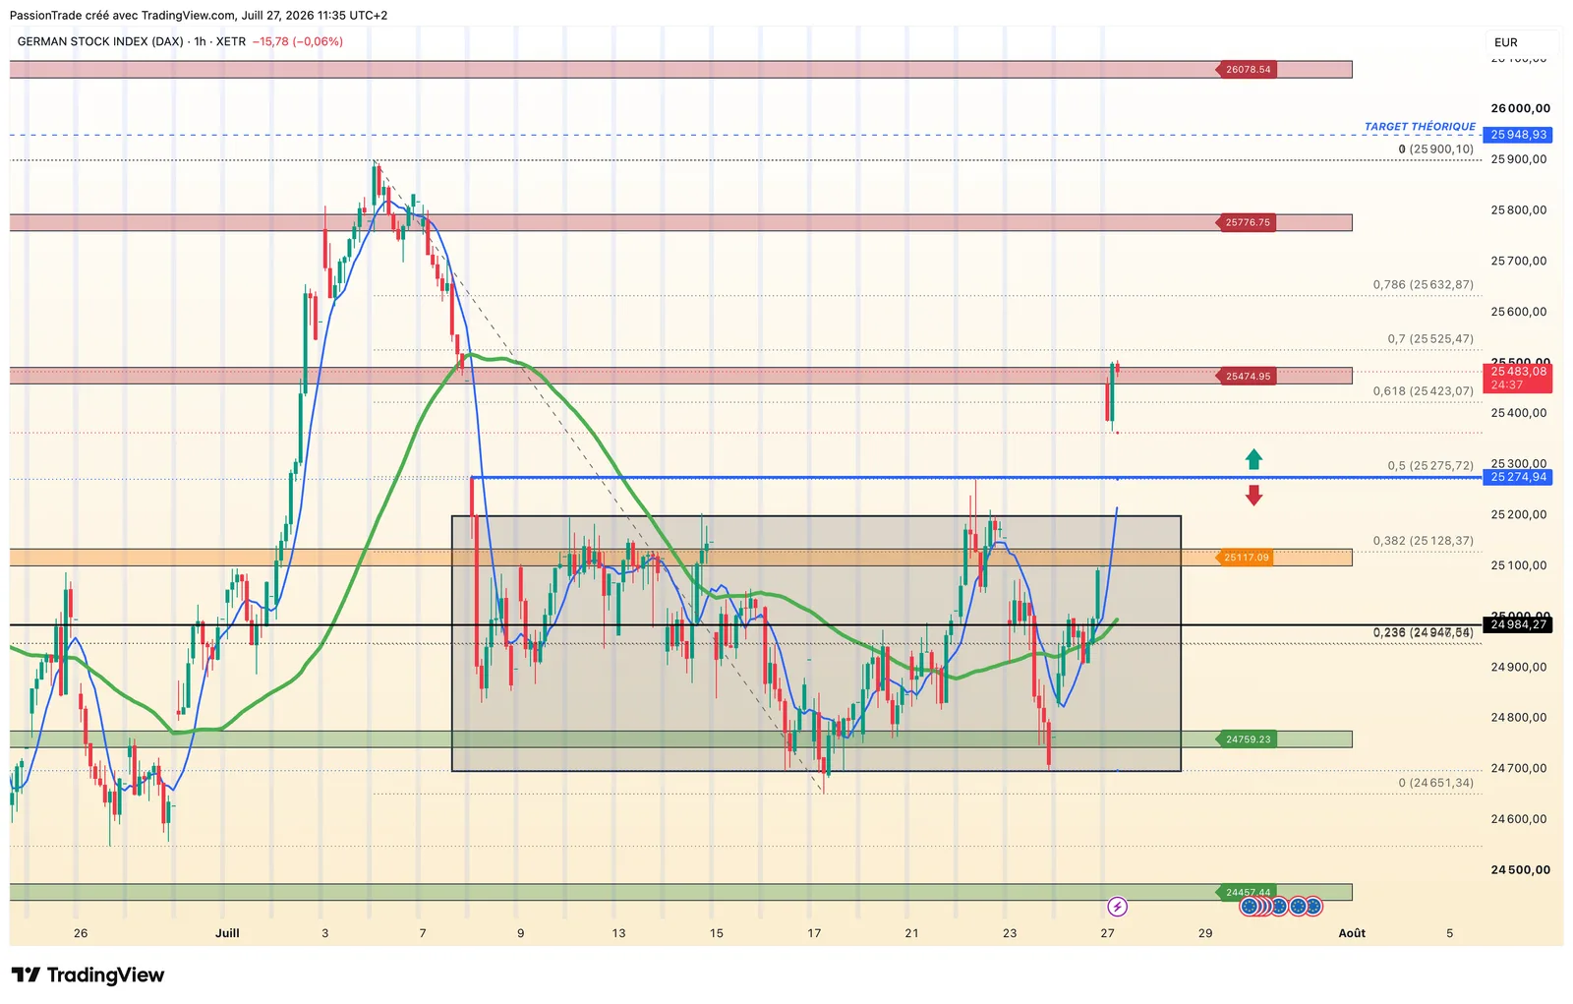Select the green 24759.23 support zone tag
Viewport: 1573px width, 1004px height.
click(x=1248, y=739)
